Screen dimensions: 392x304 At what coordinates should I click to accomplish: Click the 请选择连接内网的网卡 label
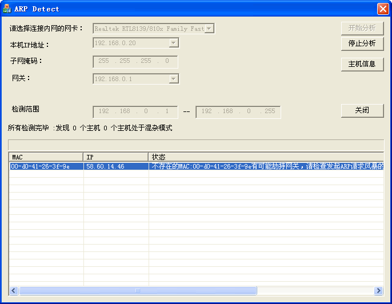click(46, 29)
